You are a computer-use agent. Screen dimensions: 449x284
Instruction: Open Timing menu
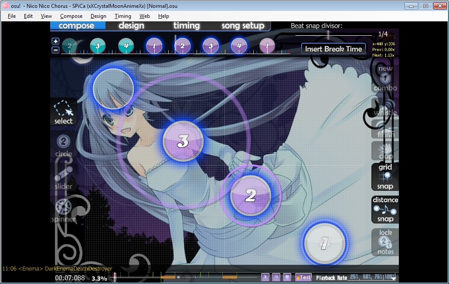123,16
